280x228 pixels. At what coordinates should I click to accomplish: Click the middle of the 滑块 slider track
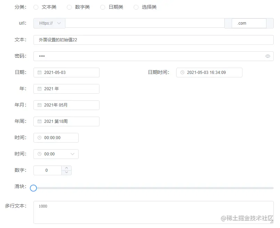tap(153, 188)
